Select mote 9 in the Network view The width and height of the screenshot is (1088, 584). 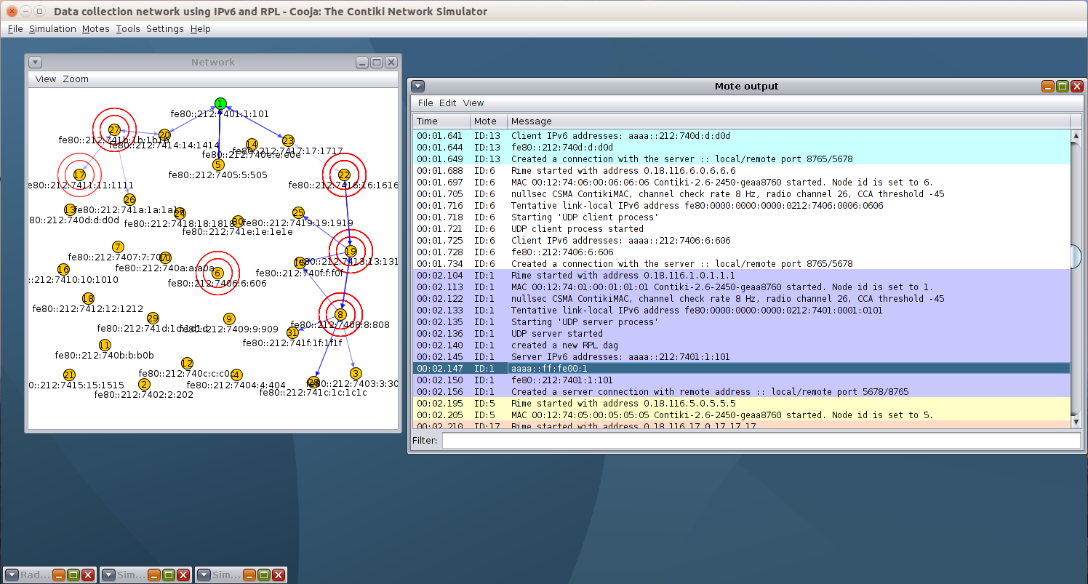pyautogui.click(x=229, y=319)
